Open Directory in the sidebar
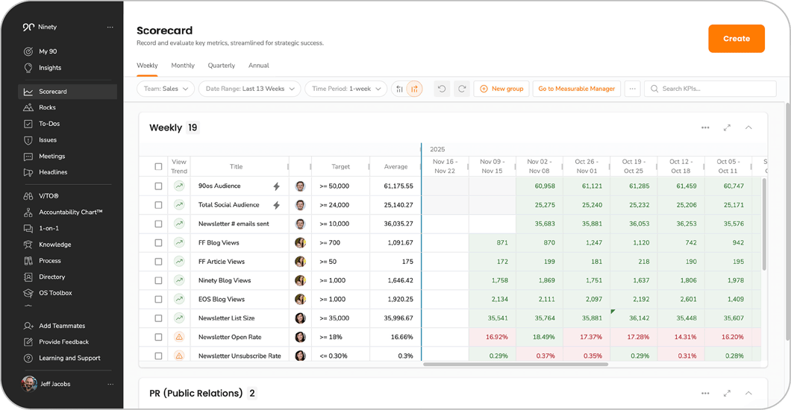The width and height of the screenshot is (791, 410). [x=44, y=277]
